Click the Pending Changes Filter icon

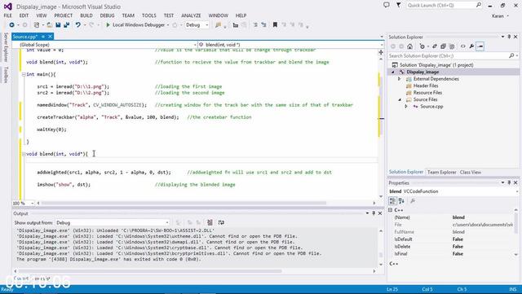pos(422,46)
